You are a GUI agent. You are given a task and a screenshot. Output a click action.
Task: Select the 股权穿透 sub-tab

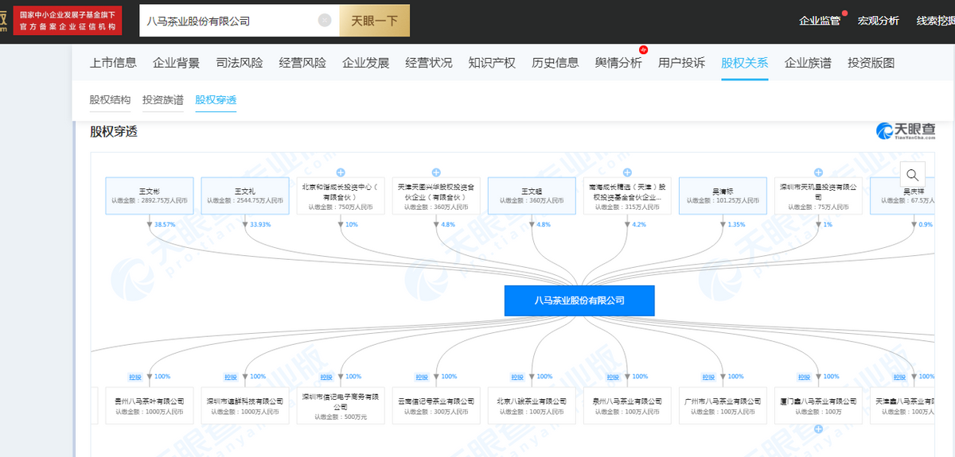[216, 100]
